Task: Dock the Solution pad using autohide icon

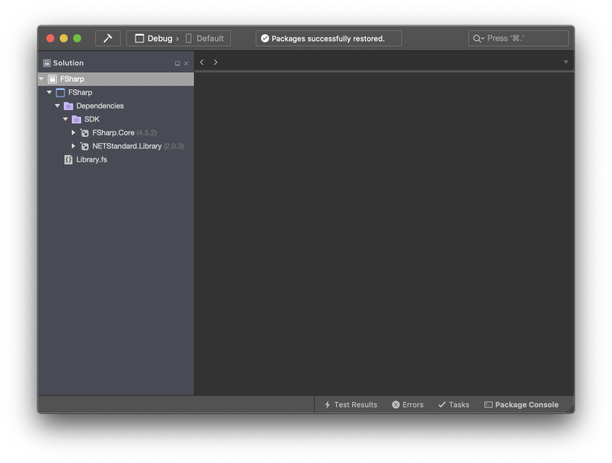Action: 177,63
